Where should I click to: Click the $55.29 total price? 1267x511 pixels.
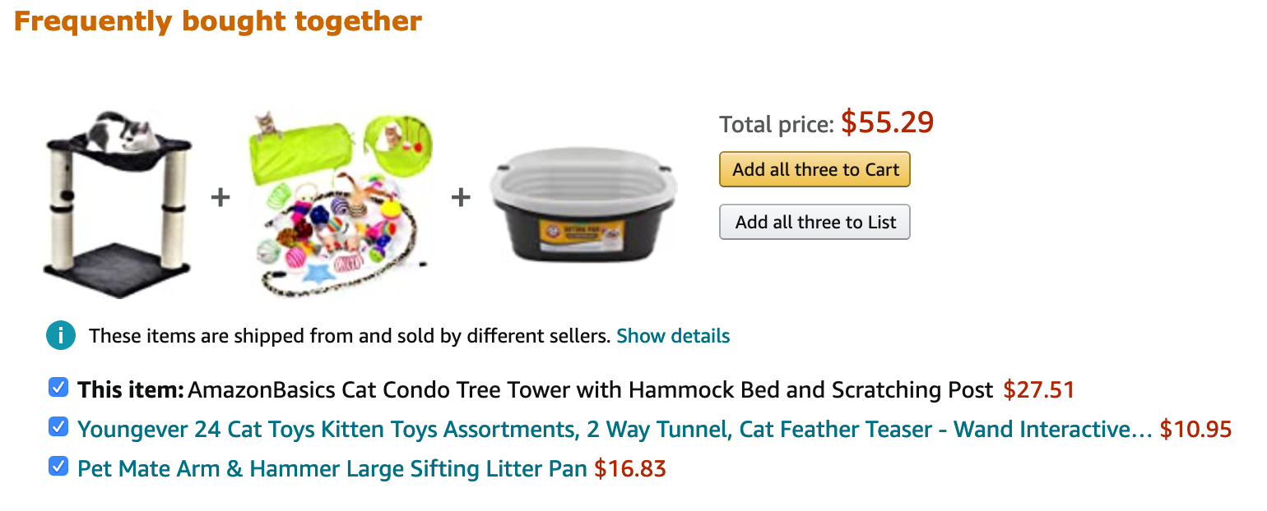coord(887,122)
